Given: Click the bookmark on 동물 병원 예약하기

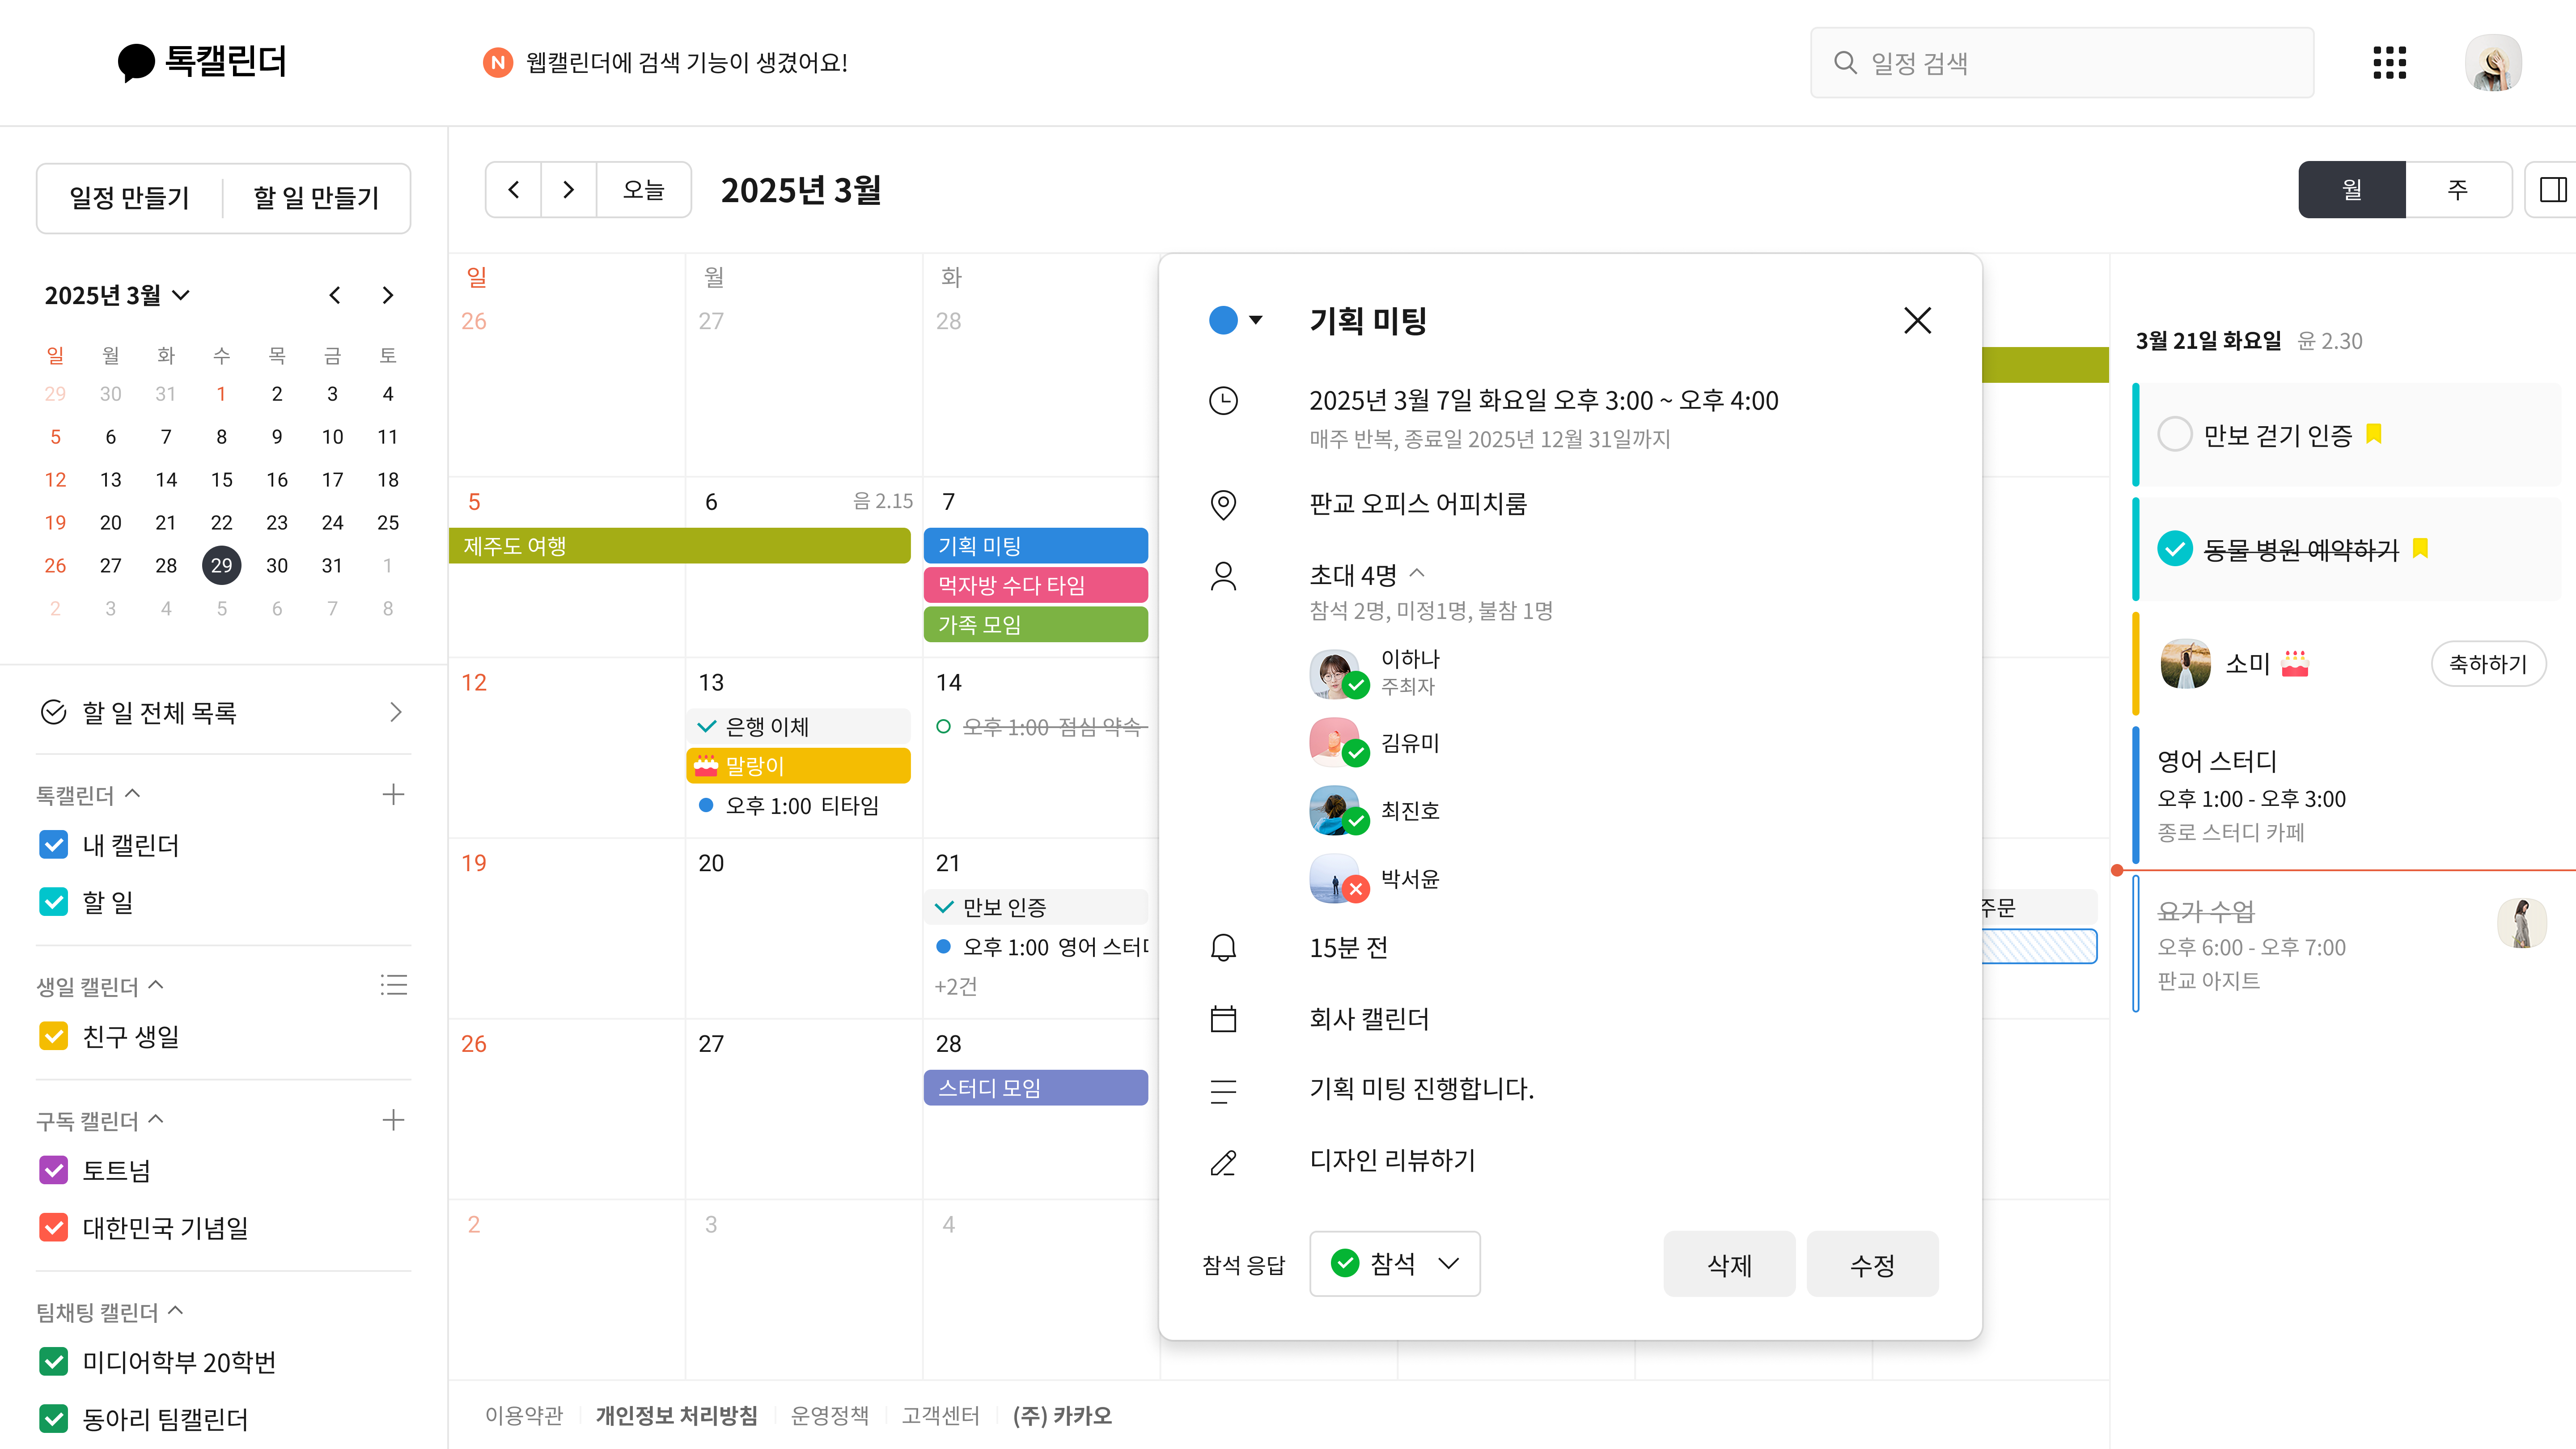Looking at the screenshot, I should 2420,548.
